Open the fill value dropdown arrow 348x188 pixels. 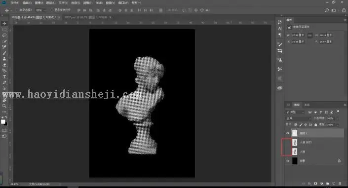point(338,125)
